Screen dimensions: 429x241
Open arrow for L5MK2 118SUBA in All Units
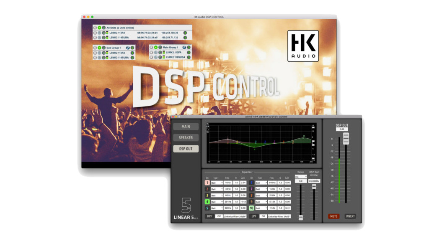185,38
